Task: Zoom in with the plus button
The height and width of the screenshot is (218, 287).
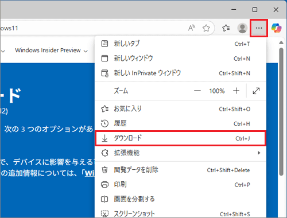Action: 236,91
